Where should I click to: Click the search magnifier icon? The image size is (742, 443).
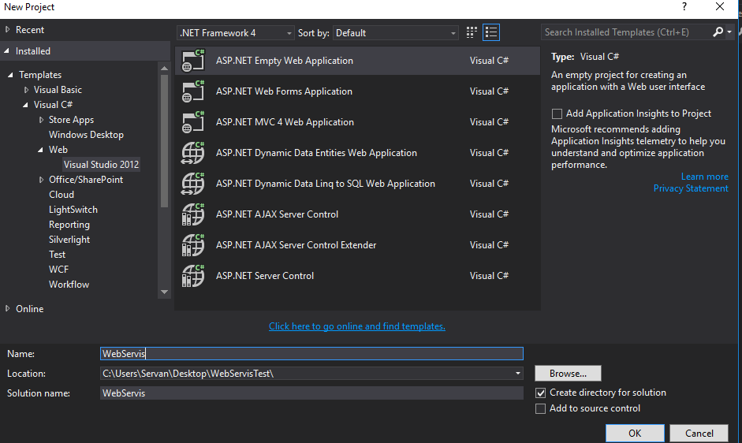point(718,32)
